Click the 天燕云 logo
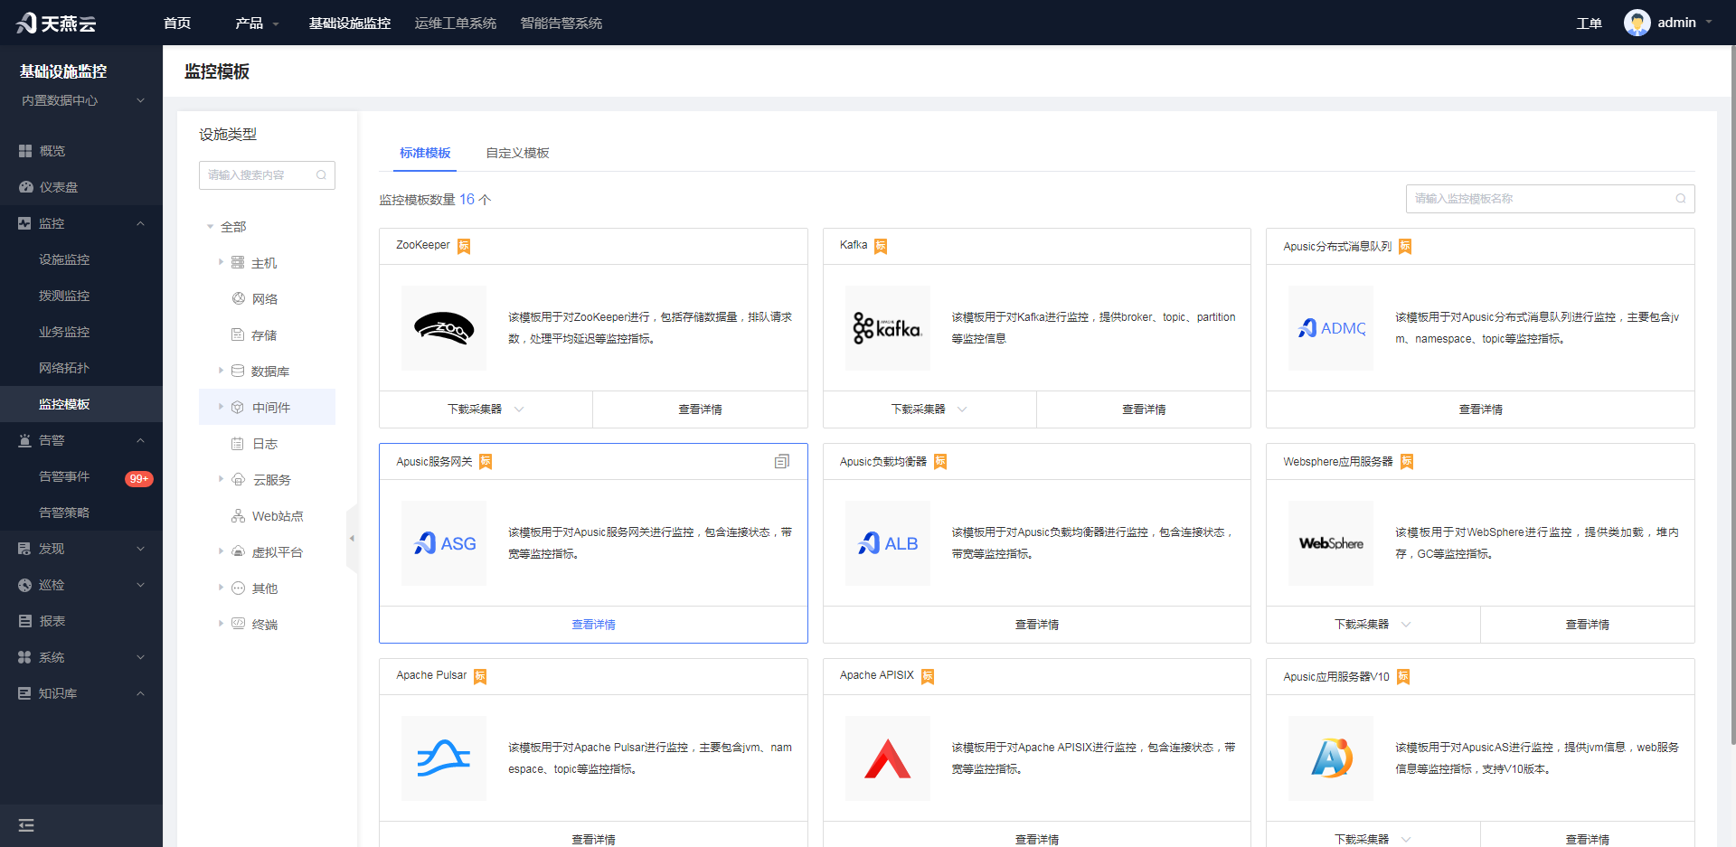 pyautogui.click(x=56, y=23)
